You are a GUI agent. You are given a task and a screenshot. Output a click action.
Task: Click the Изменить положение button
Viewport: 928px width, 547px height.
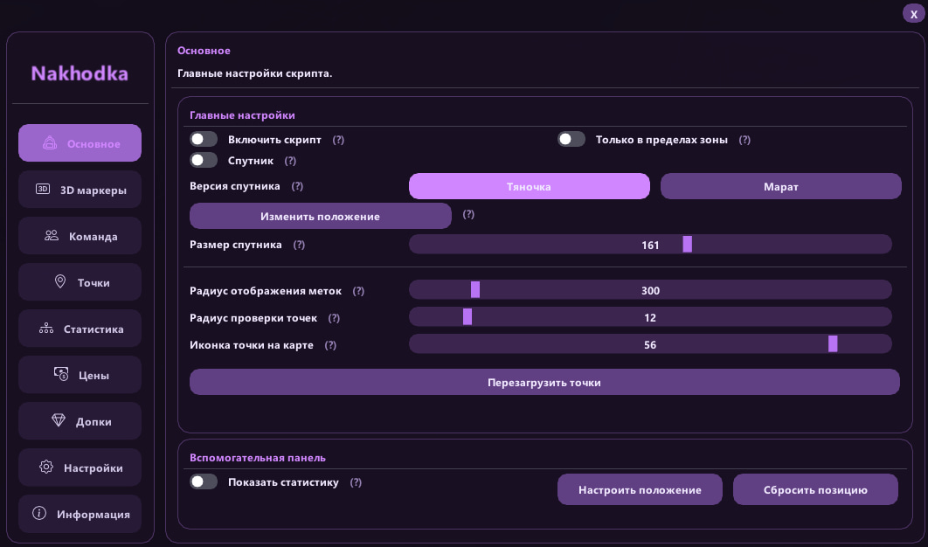coord(320,216)
